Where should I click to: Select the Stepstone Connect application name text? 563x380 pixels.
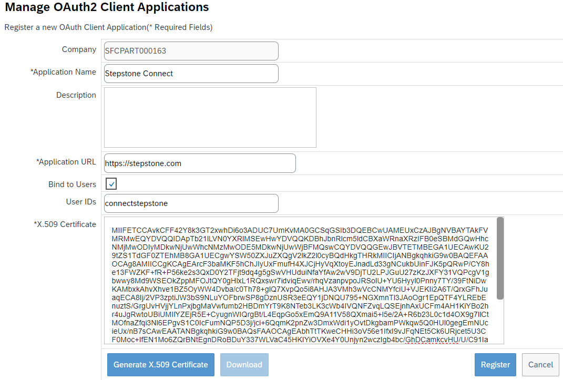pos(140,74)
